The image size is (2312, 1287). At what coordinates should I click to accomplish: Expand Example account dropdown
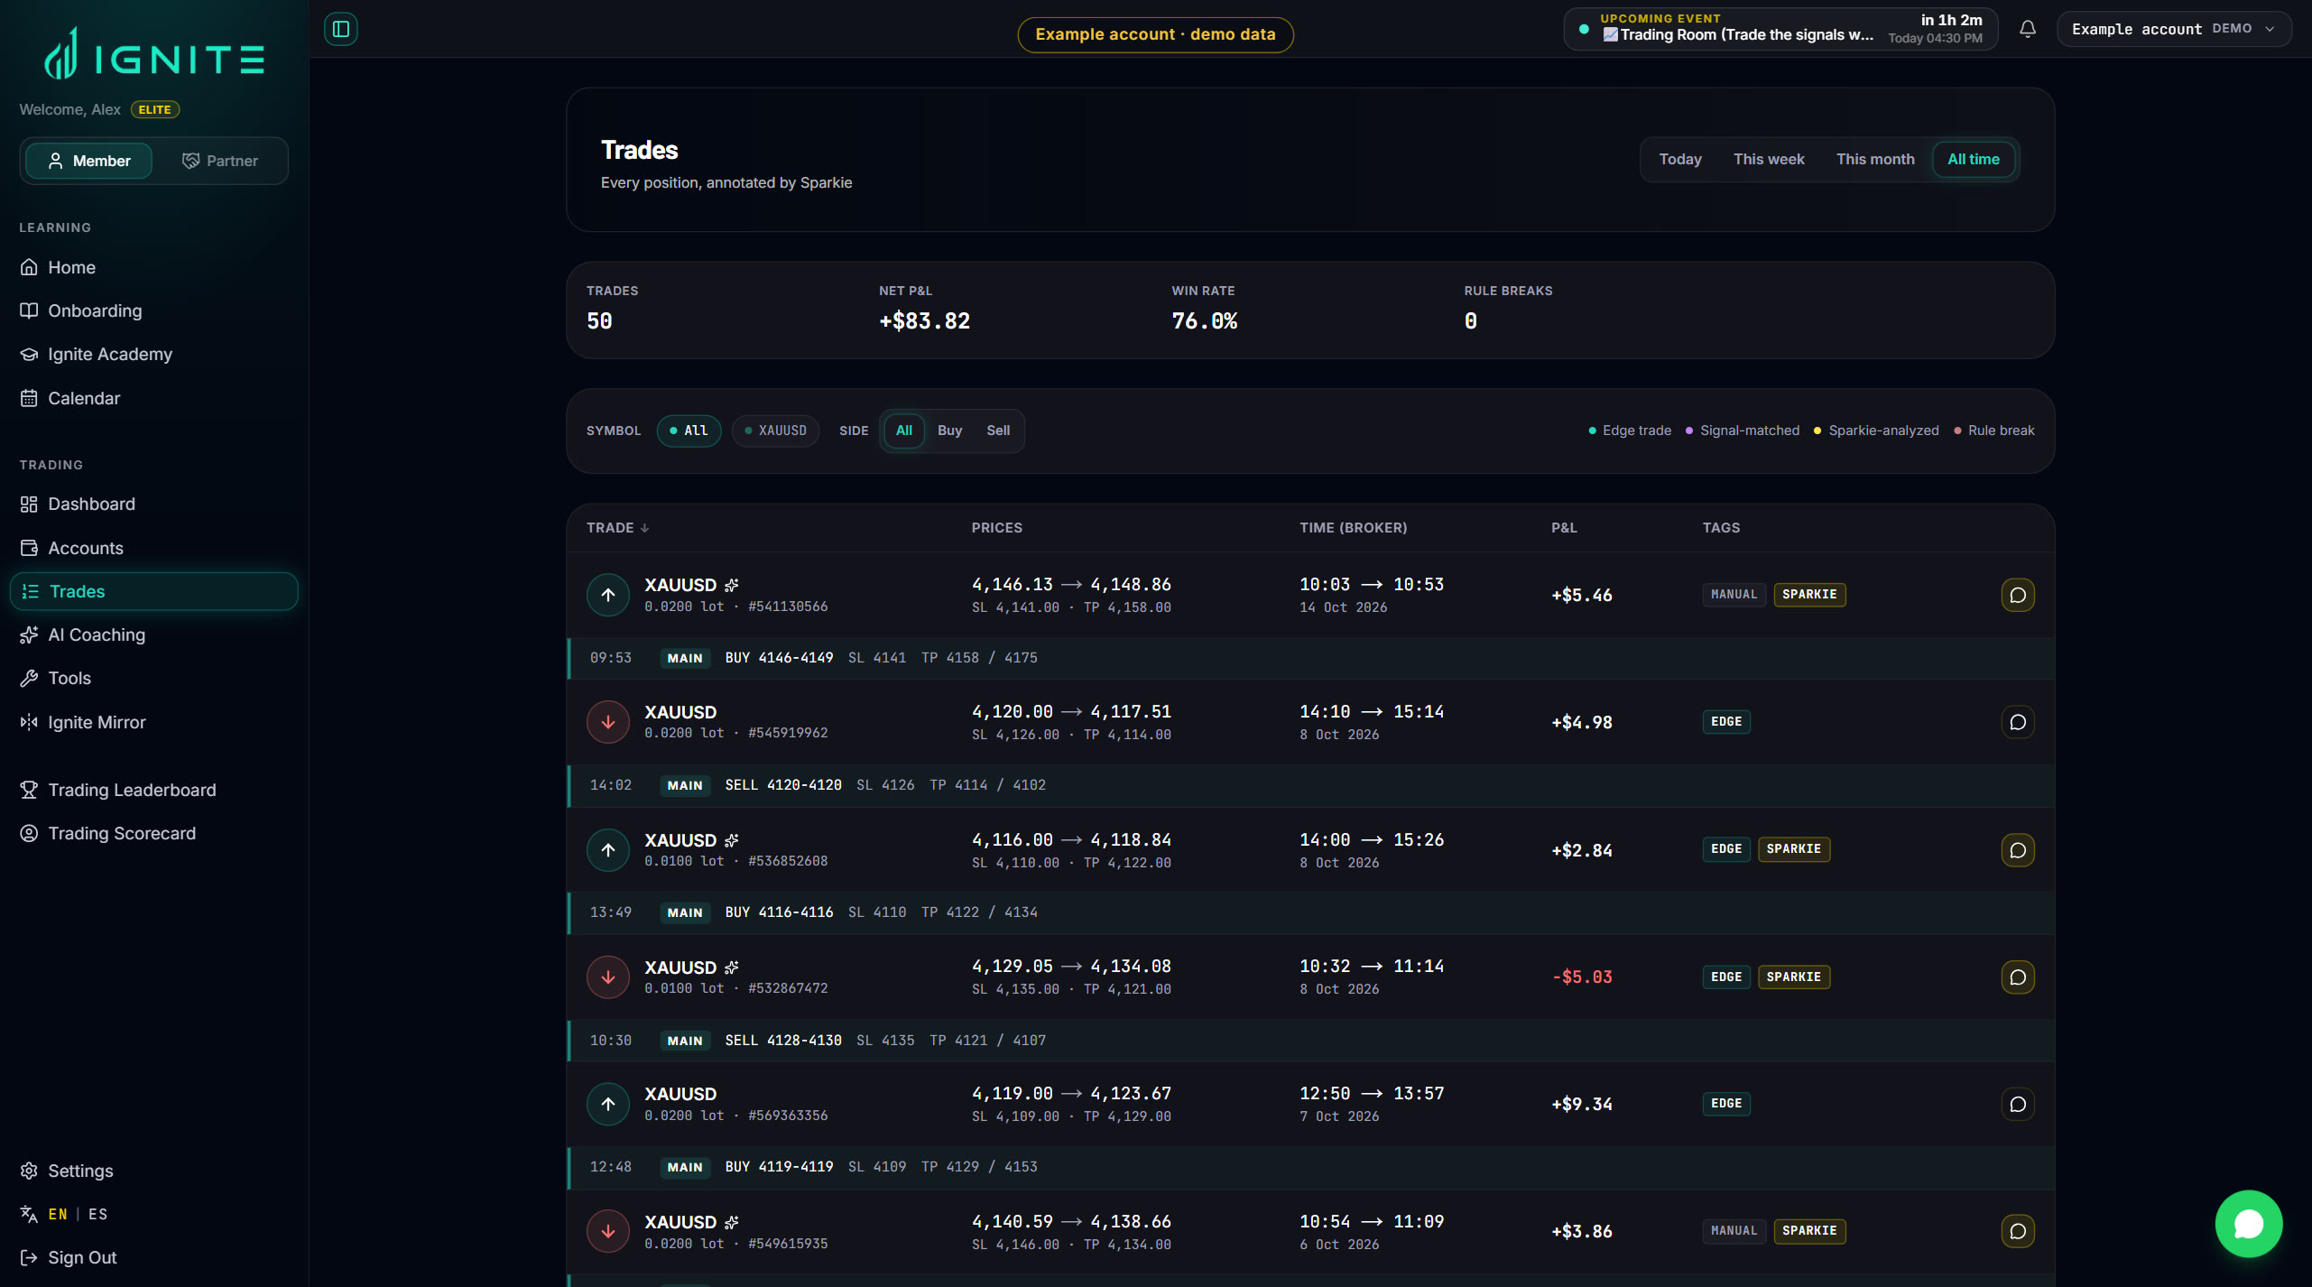tap(2173, 29)
